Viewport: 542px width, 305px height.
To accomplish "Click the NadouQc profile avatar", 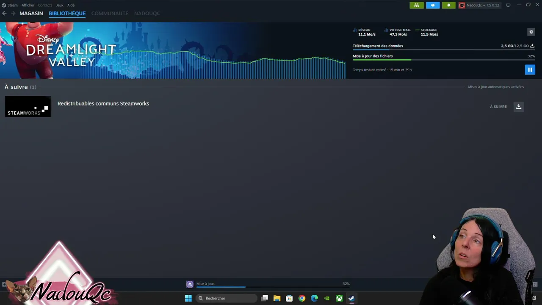I will [462, 5].
